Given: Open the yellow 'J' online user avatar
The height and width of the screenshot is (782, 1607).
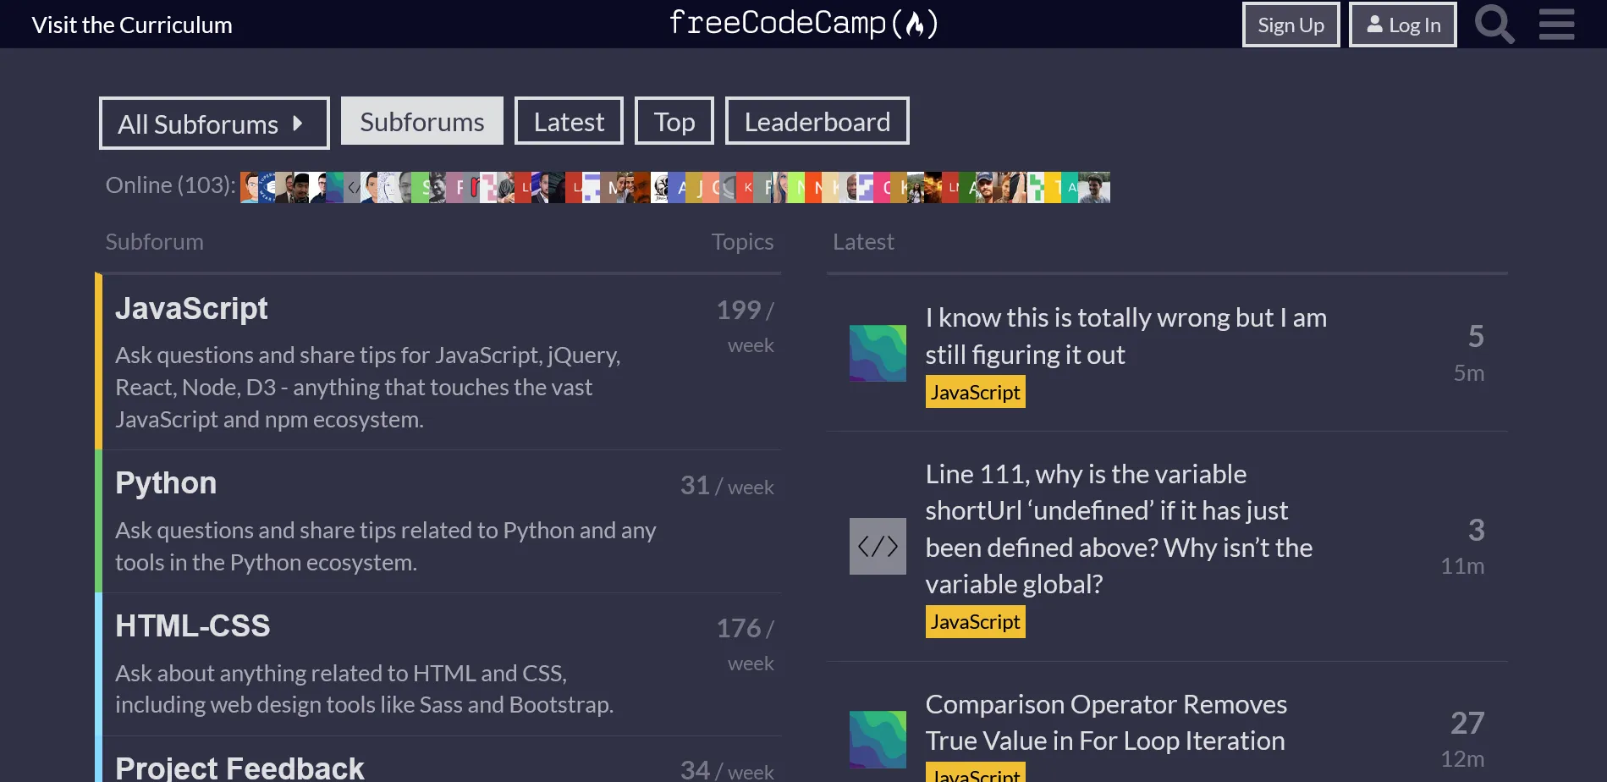Looking at the screenshot, I should click(x=694, y=187).
